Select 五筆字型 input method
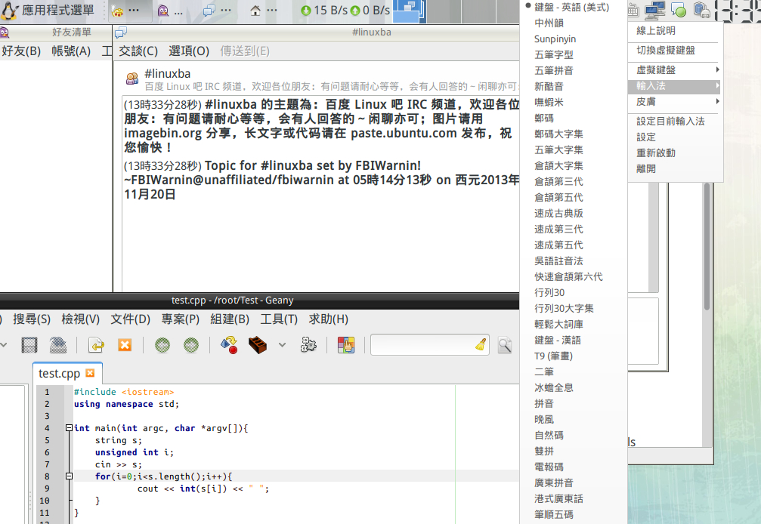761x524 pixels. tap(554, 55)
